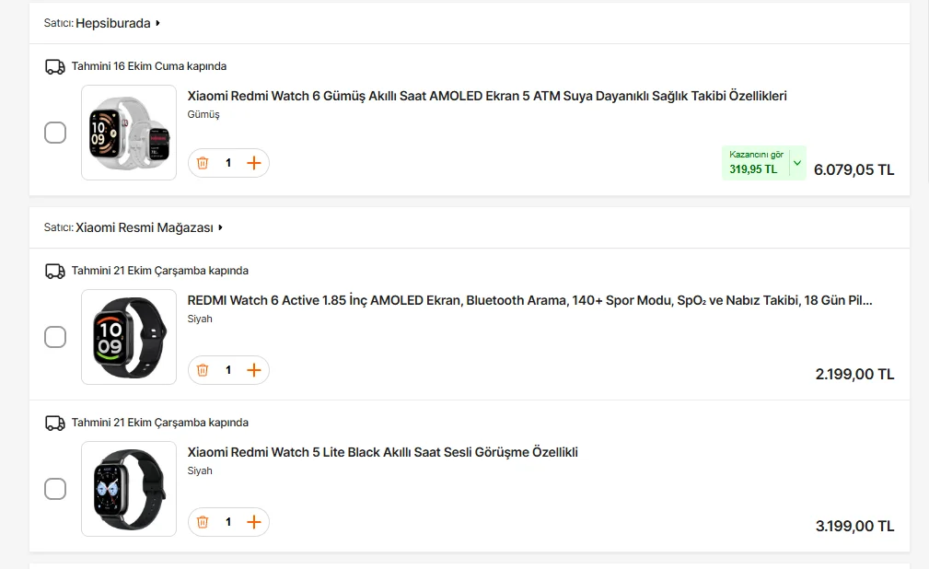Click the quantity value of REDMI Watch 6 Active
The width and height of the screenshot is (929, 569).
pos(228,370)
